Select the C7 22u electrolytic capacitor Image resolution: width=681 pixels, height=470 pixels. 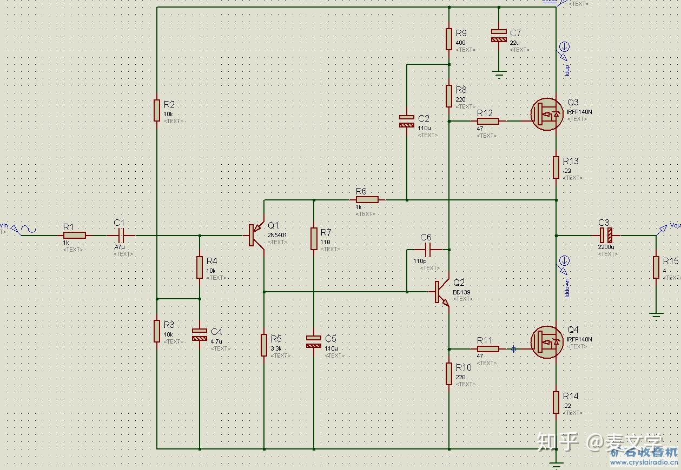click(499, 35)
